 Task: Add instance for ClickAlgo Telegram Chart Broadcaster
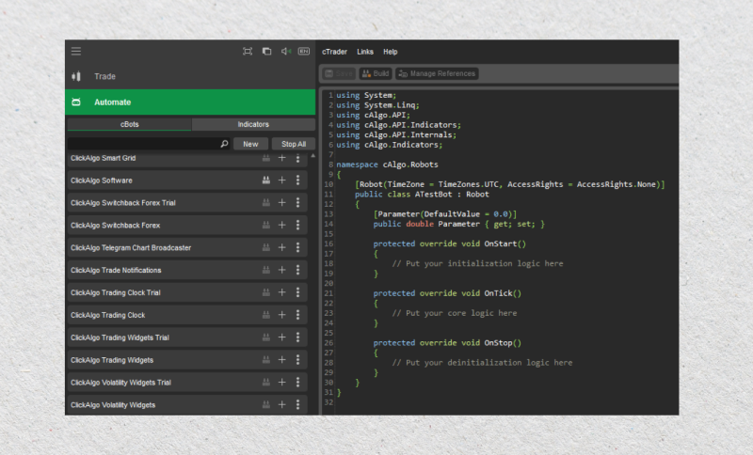[x=281, y=248]
